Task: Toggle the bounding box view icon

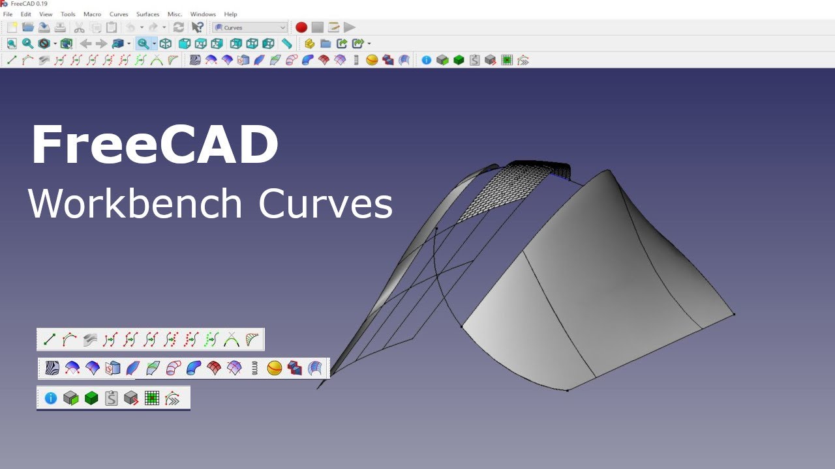Action: click(x=67, y=44)
